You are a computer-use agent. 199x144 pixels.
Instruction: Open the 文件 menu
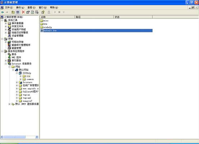point(9,8)
